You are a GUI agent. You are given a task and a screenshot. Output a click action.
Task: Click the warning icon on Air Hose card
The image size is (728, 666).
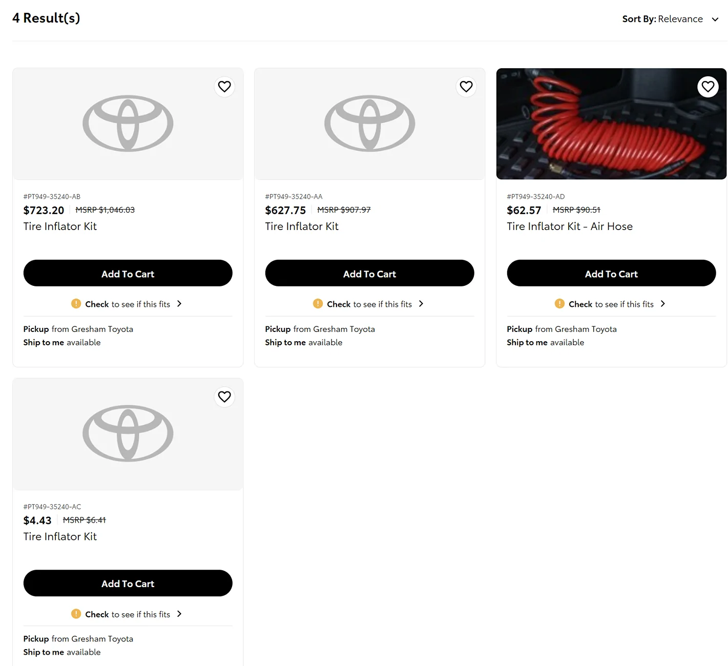click(x=559, y=304)
